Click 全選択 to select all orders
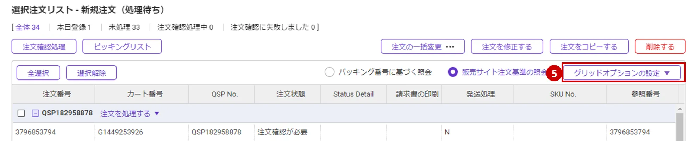 38,73
